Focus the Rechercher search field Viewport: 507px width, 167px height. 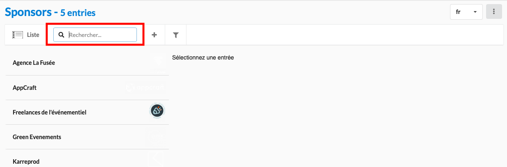click(102, 35)
